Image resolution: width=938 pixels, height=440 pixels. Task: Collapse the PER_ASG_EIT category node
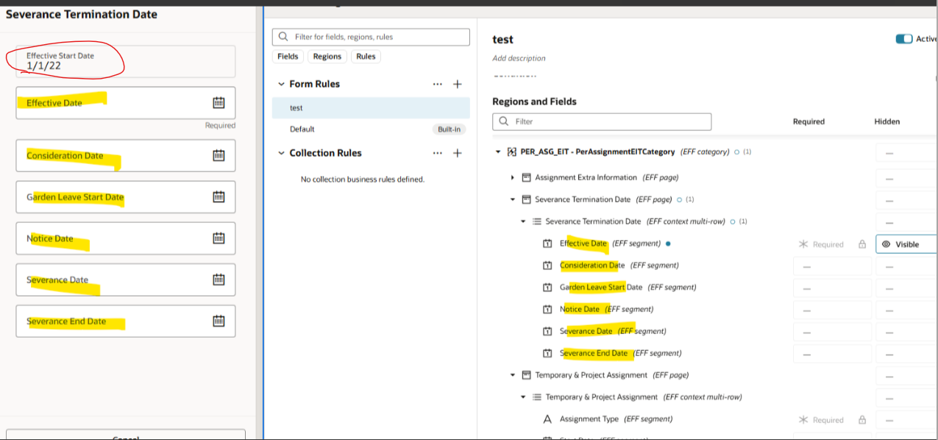pos(499,152)
